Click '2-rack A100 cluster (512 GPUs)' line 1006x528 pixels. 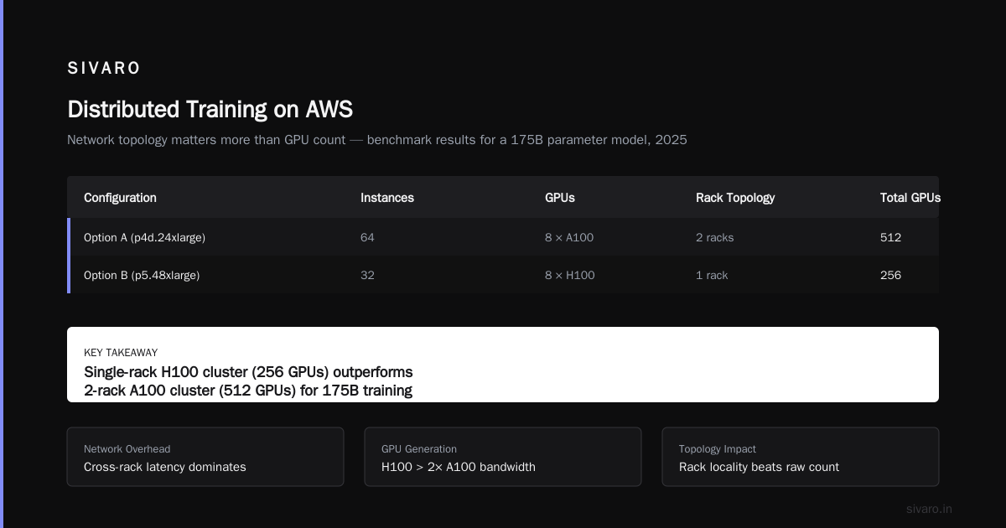248,391
